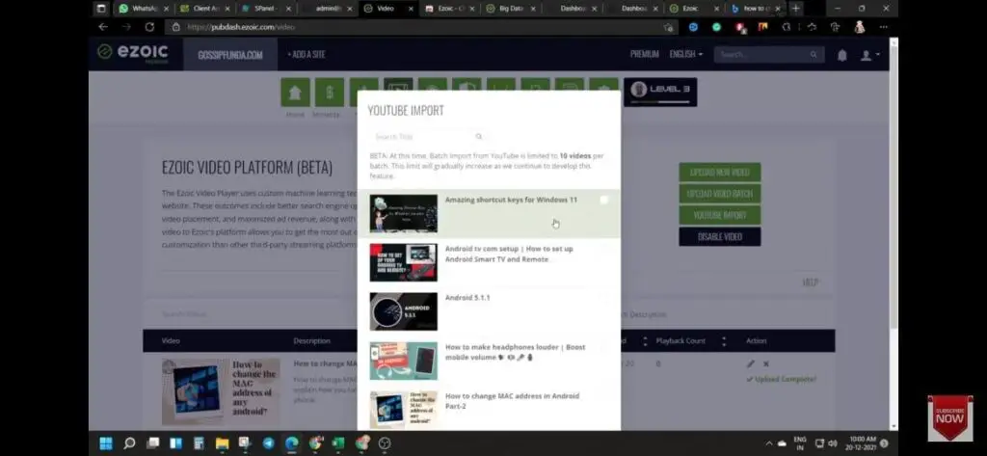Click the Search Title magnifier in YouTube Import
987x456 pixels.
click(x=478, y=137)
